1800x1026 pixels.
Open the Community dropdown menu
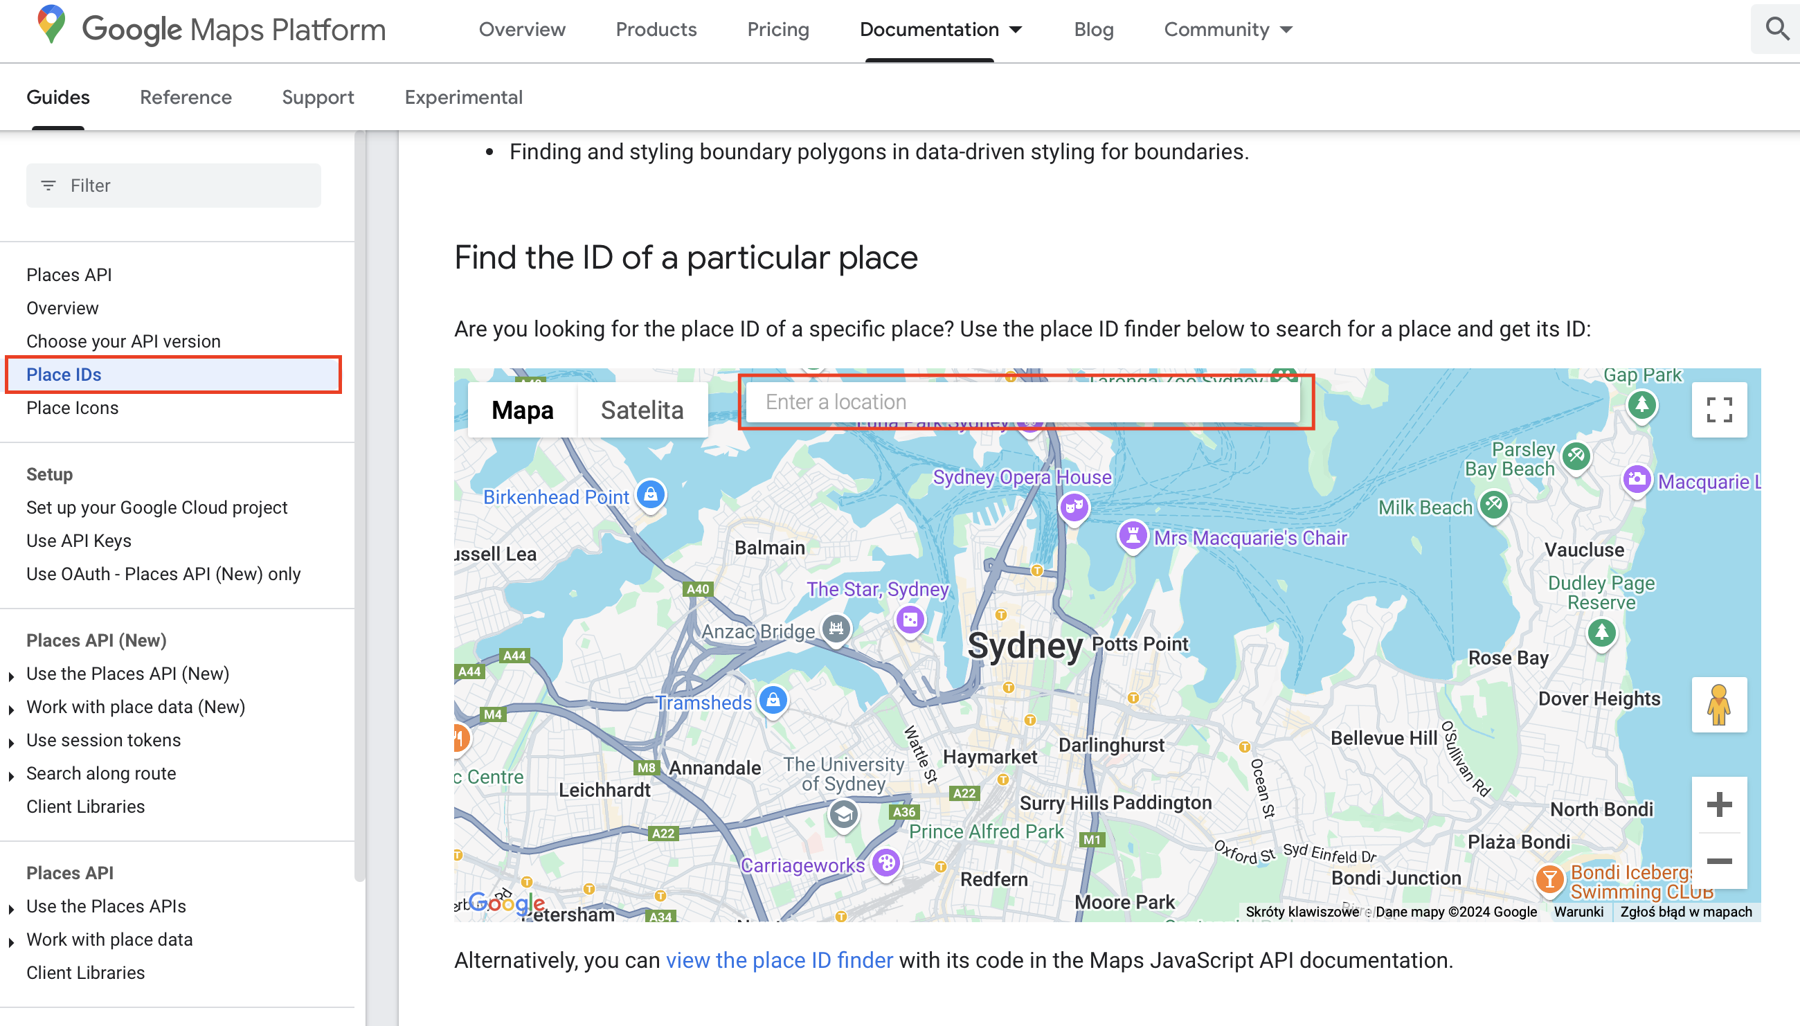pyautogui.click(x=1228, y=30)
